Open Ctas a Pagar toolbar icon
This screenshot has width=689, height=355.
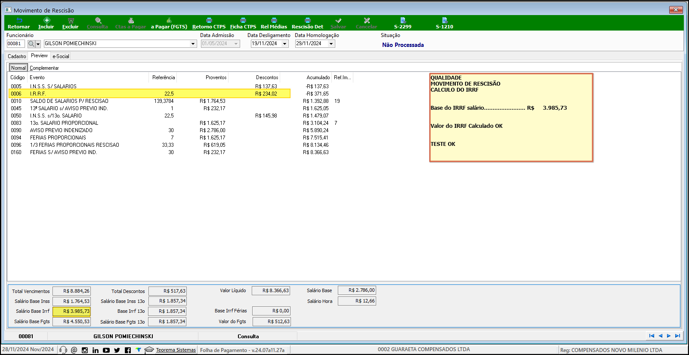pyautogui.click(x=131, y=20)
